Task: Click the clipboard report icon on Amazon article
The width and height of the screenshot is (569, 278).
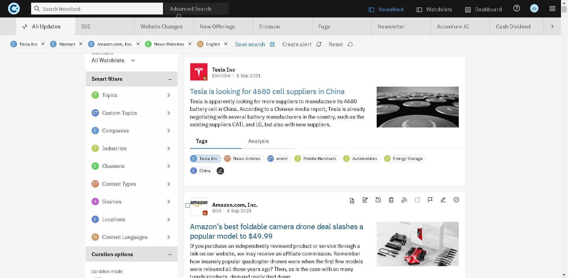Action: (391, 200)
